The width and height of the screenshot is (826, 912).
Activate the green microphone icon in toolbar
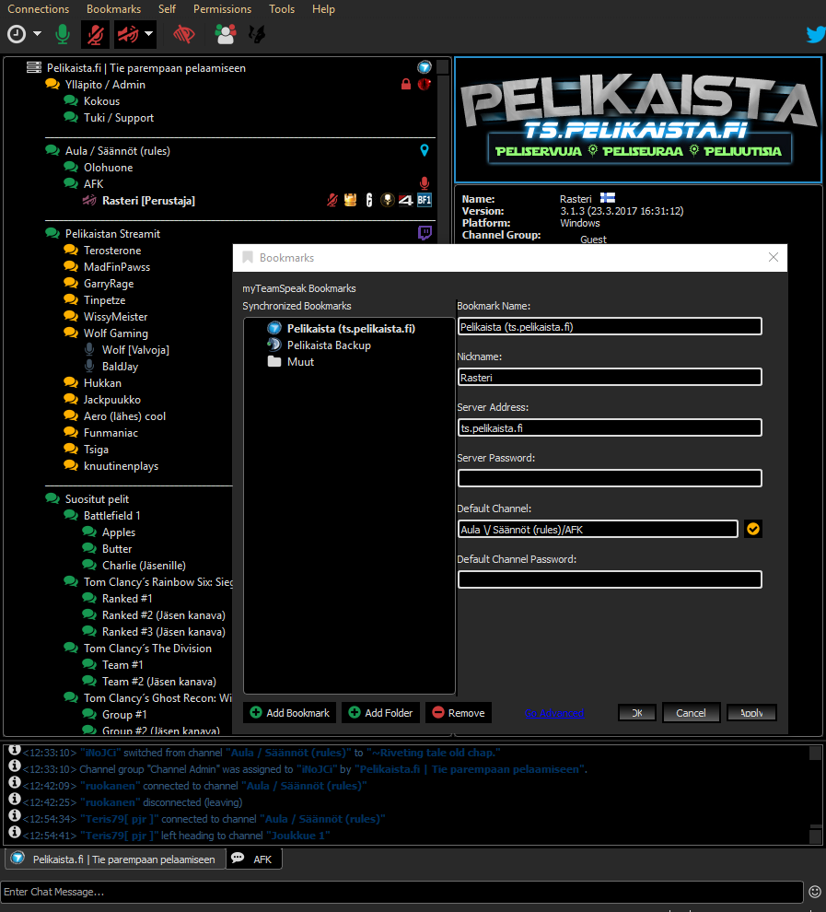point(63,34)
